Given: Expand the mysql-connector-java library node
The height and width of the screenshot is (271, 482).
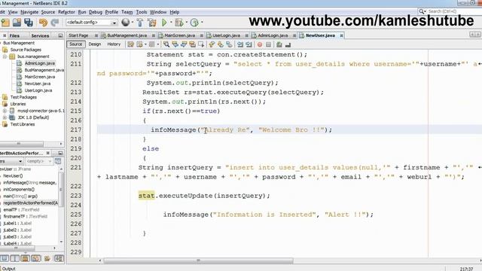Looking at the screenshot, I should click(5, 111).
